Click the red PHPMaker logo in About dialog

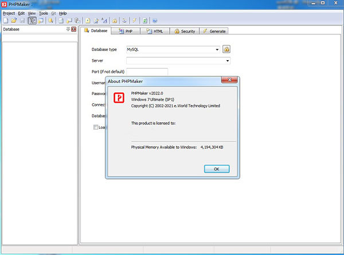pyautogui.click(x=119, y=97)
